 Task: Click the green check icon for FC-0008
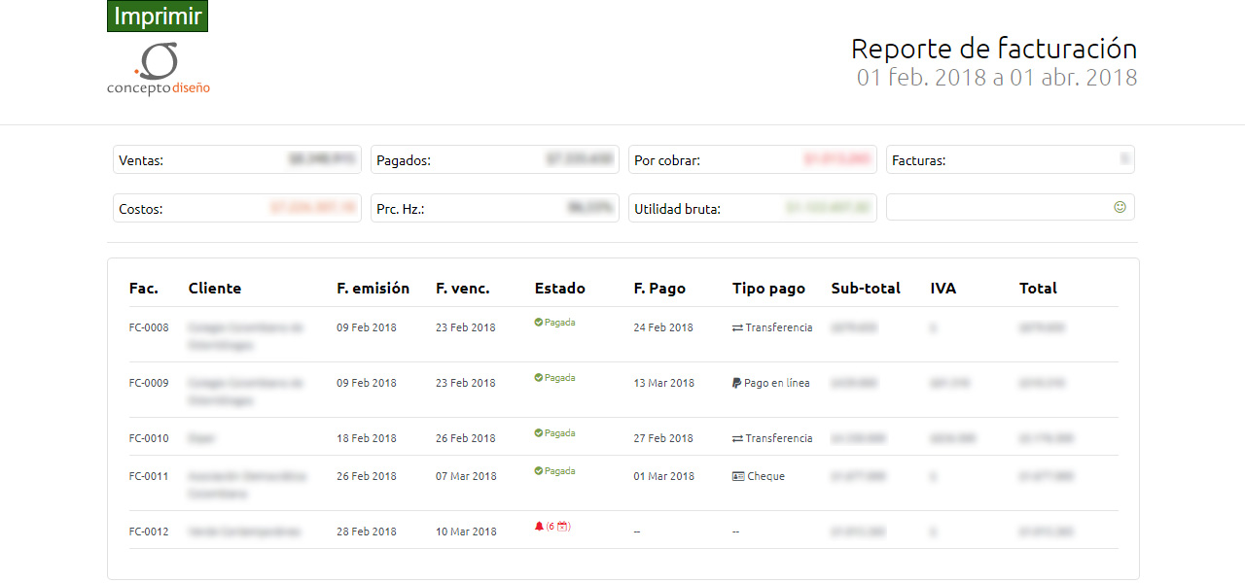point(538,322)
